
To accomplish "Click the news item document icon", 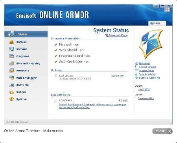I will [55, 101].
